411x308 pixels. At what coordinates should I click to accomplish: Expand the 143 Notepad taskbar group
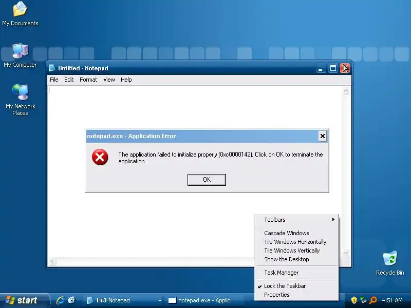123,300
